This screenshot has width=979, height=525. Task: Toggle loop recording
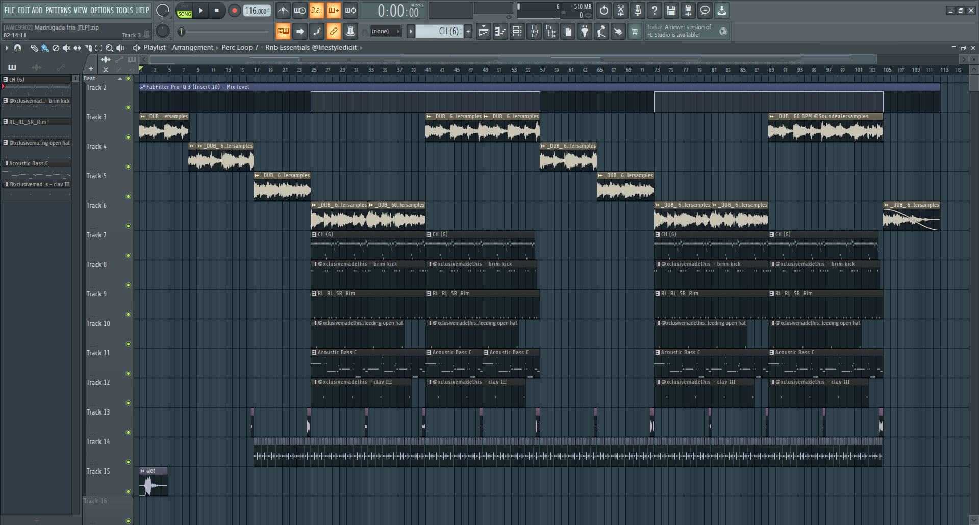pos(350,10)
